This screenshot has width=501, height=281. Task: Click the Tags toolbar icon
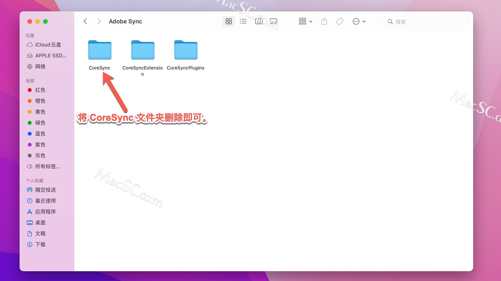[339, 21]
